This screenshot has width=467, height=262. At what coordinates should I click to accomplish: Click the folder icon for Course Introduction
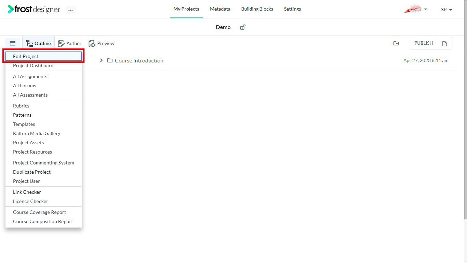tap(110, 60)
